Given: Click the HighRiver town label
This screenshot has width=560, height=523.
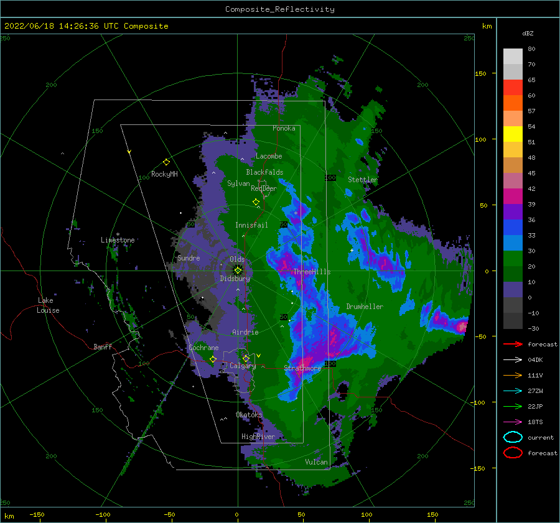Looking at the screenshot, I should pyautogui.click(x=258, y=437).
